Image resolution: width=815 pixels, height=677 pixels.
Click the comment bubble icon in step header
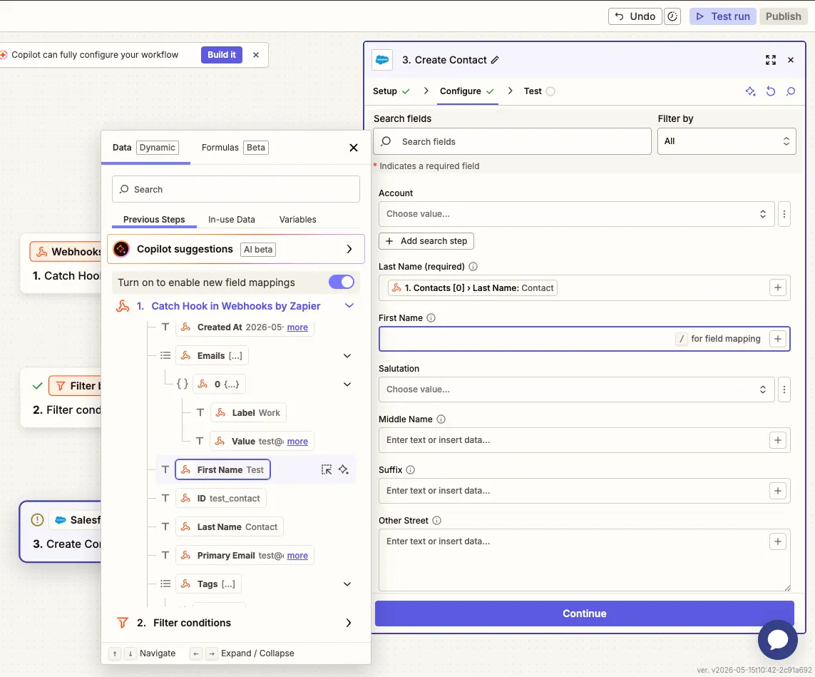click(791, 91)
